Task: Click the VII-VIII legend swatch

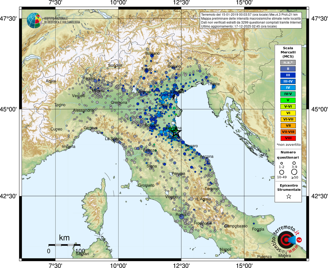Action: (x=288, y=132)
